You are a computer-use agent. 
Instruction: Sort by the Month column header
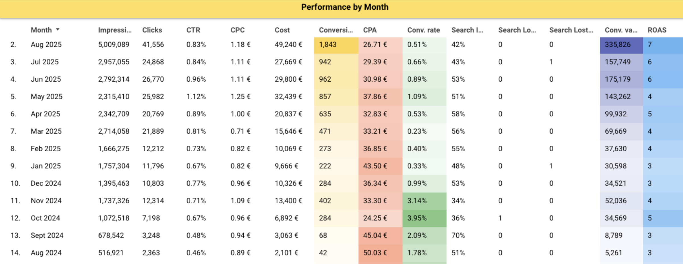point(41,30)
